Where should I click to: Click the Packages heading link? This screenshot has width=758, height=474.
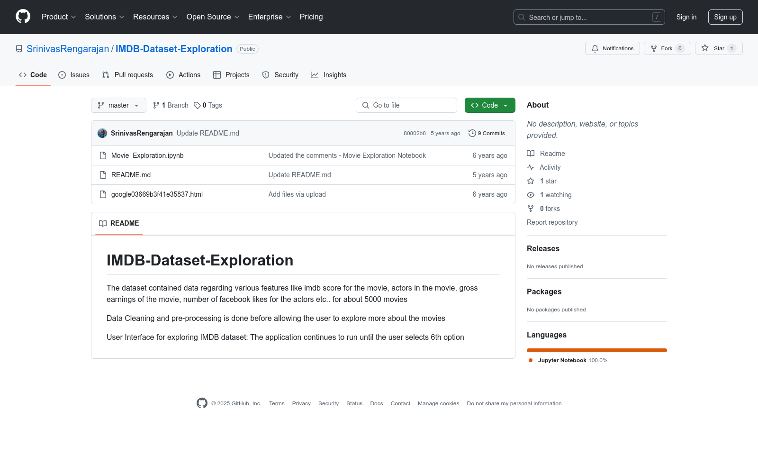tap(544, 292)
